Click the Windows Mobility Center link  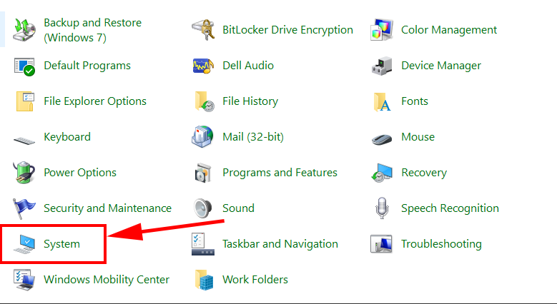107,280
